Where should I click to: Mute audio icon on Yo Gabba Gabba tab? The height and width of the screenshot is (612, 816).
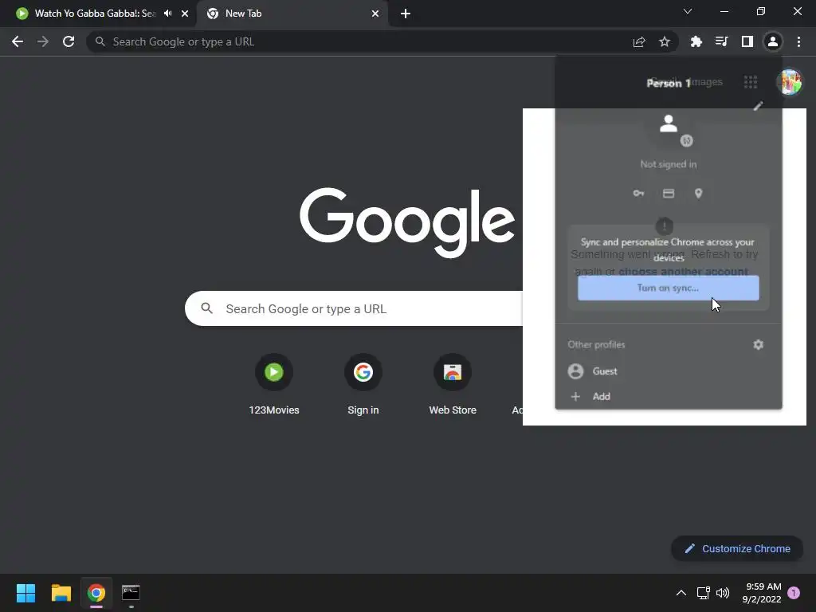click(167, 14)
